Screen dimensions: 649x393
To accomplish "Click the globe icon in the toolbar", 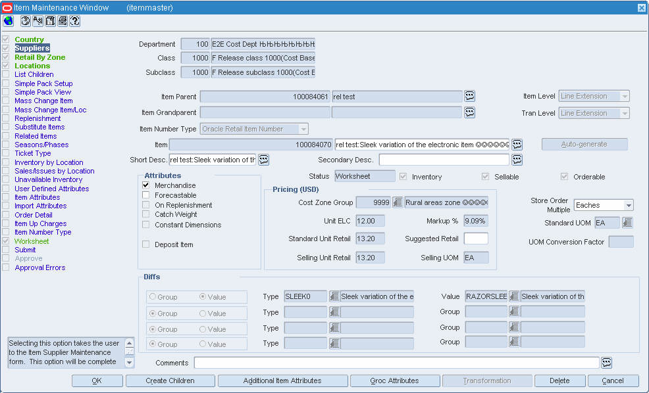I will pos(8,20).
